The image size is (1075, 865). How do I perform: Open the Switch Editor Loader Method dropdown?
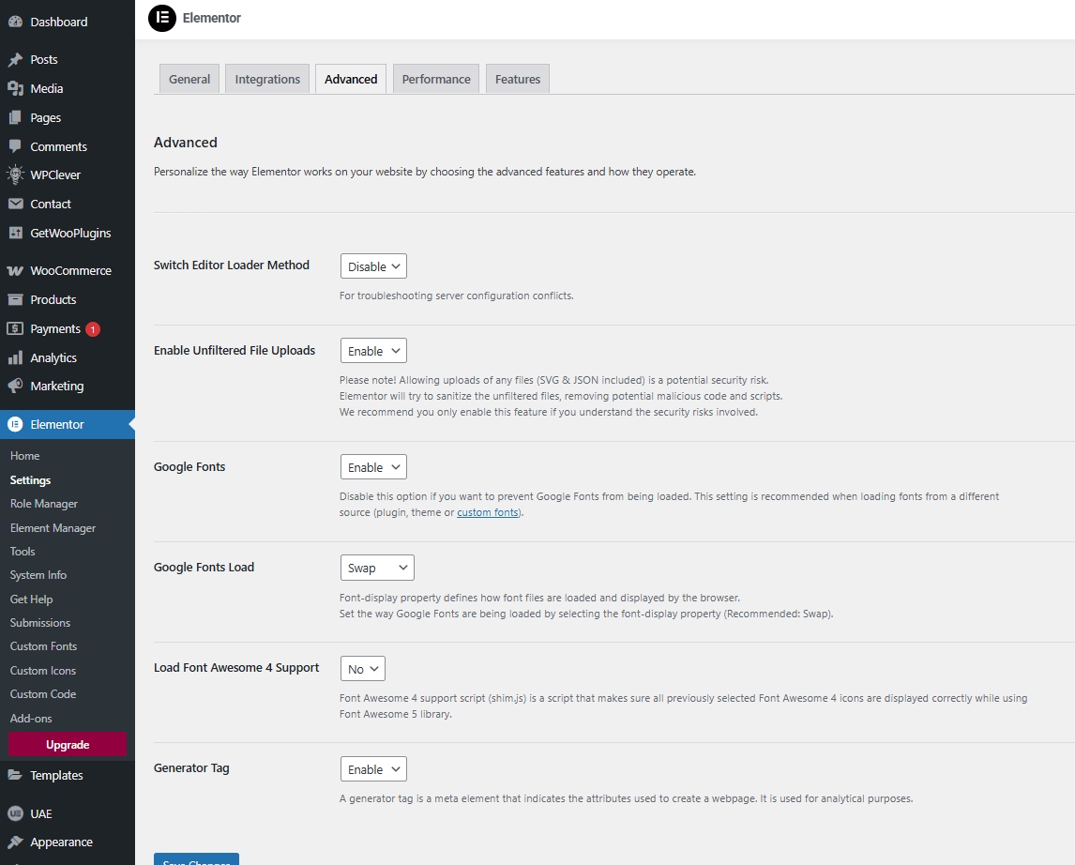(373, 266)
